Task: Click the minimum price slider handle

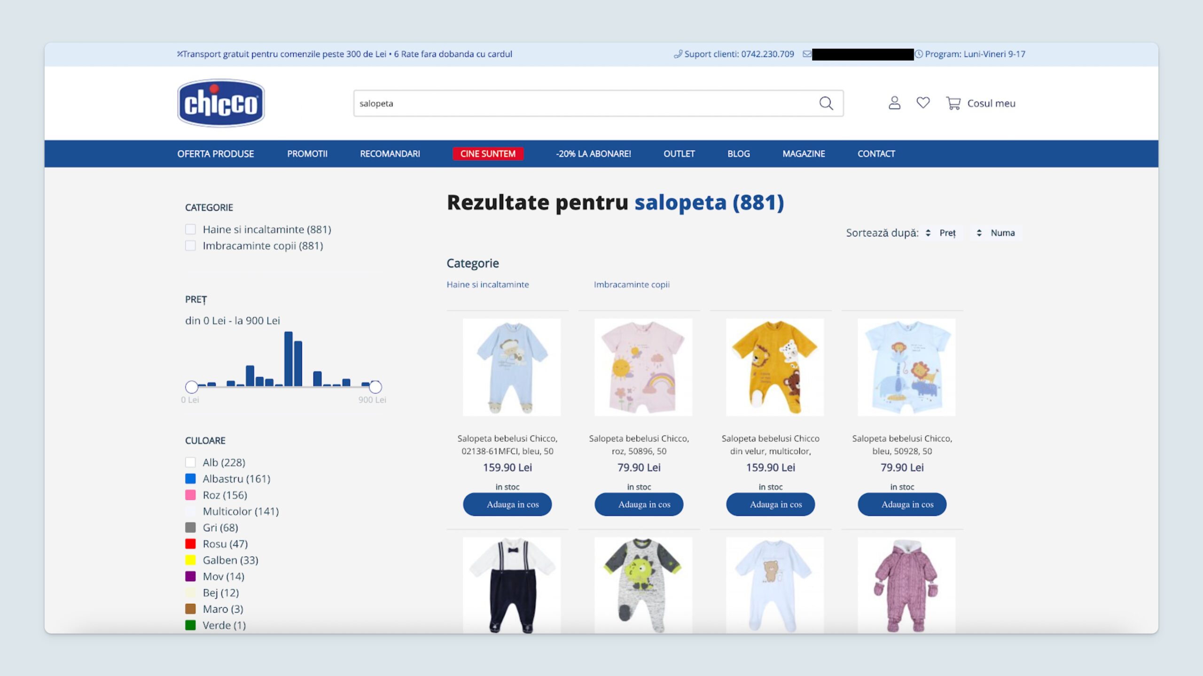Action: [x=191, y=387]
